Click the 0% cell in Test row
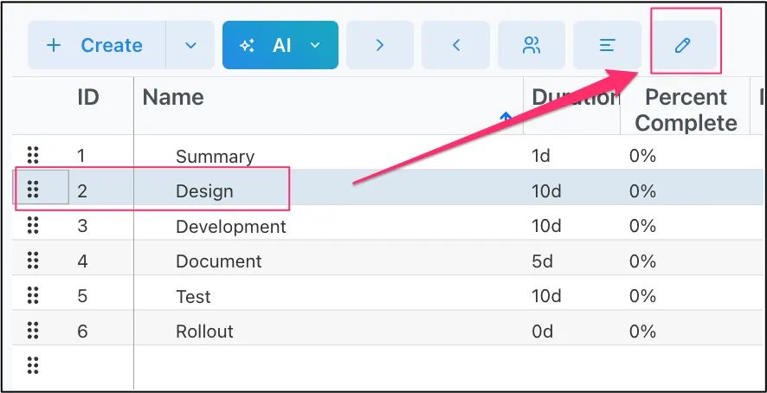This screenshot has width=767, height=393. point(642,297)
